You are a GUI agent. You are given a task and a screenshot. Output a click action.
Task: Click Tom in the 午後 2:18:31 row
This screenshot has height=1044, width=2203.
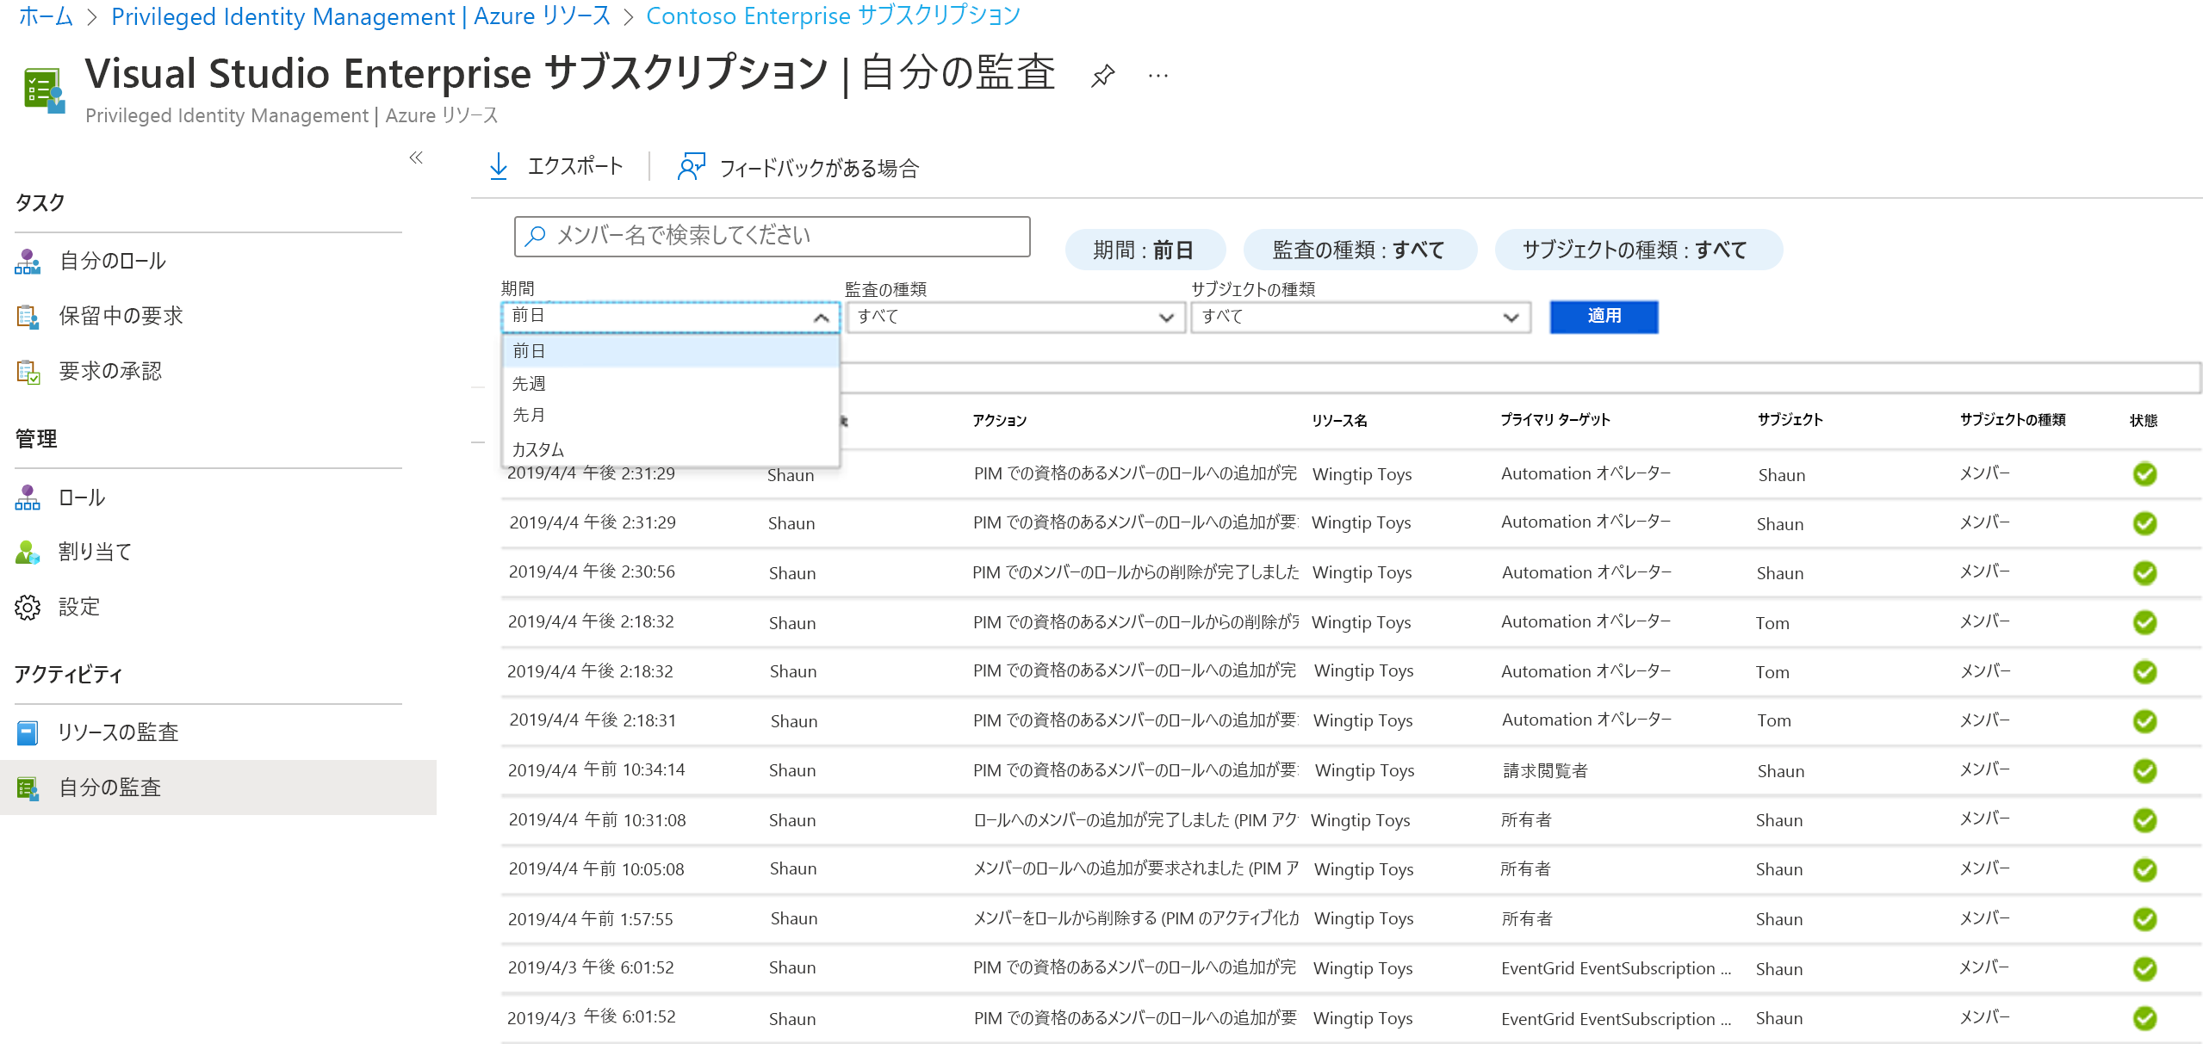[1774, 720]
